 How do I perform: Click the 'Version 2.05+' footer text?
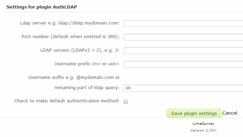(203, 130)
